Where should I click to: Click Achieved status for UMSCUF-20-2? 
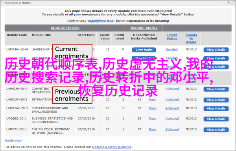click(172, 99)
